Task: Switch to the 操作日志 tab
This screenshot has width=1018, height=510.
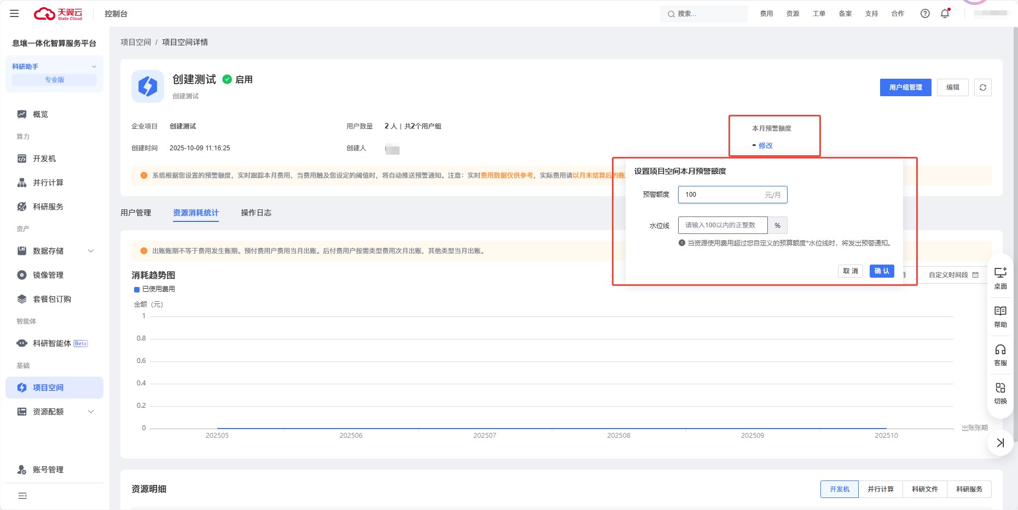Action: (x=256, y=213)
